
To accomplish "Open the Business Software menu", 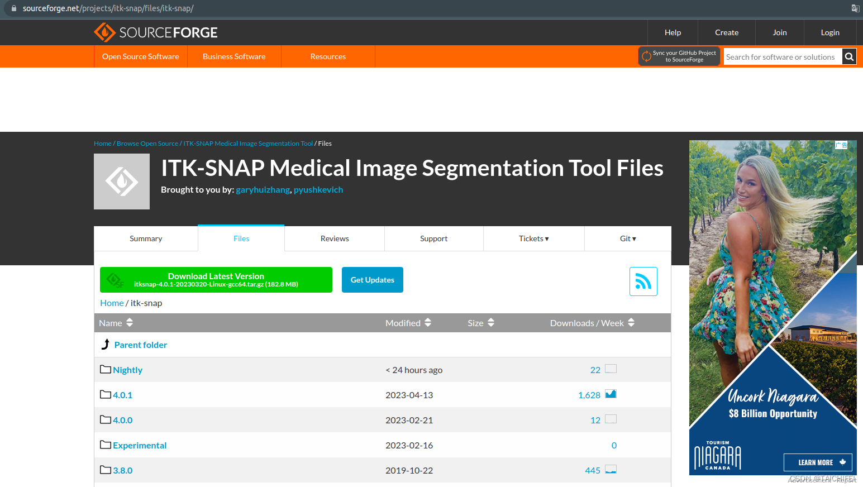I will (x=234, y=56).
